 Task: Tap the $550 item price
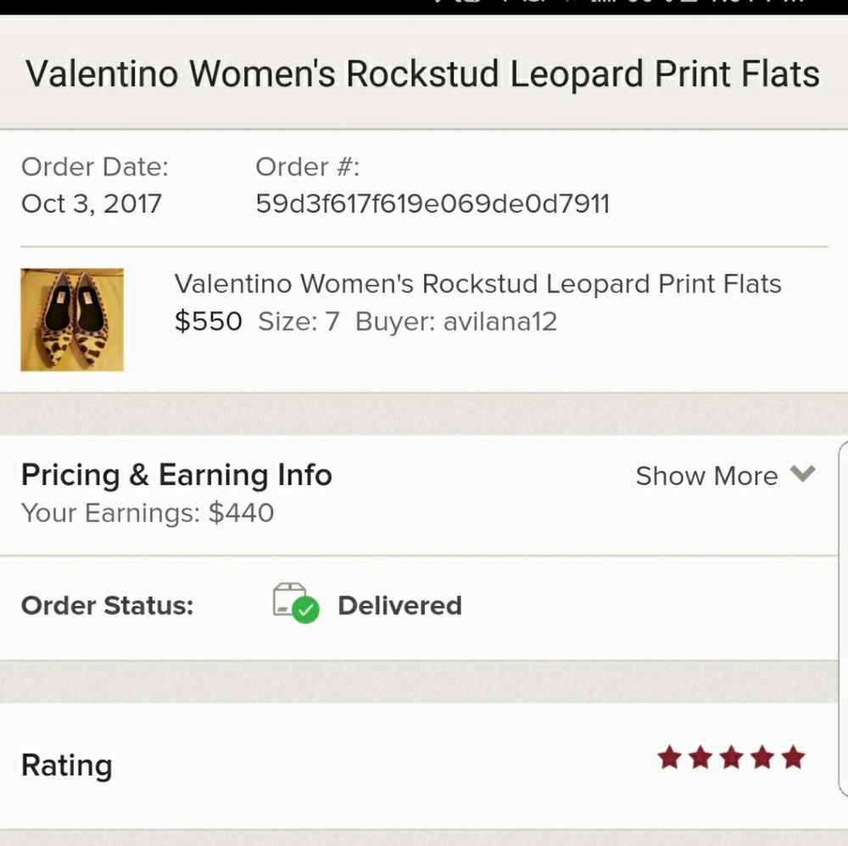pyautogui.click(x=209, y=321)
